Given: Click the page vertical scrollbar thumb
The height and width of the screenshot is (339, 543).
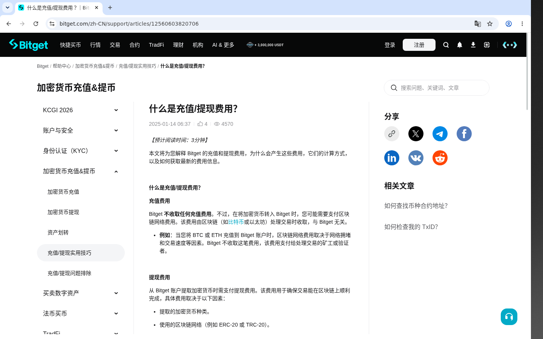Looking at the screenshot, I should click(527, 72).
